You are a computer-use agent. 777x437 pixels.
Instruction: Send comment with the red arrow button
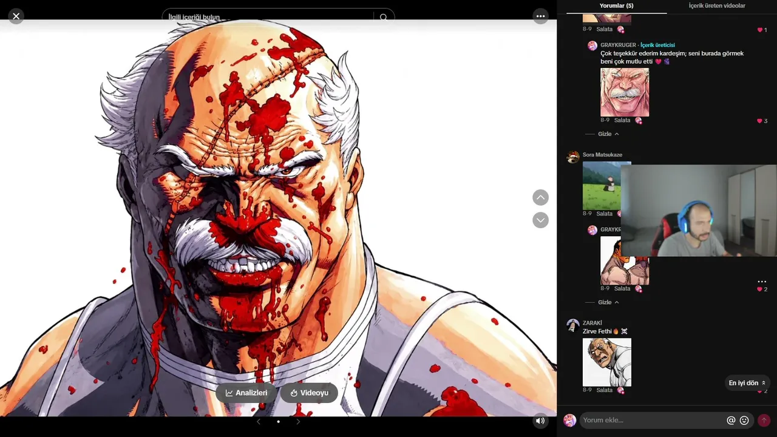[x=764, y=420]
